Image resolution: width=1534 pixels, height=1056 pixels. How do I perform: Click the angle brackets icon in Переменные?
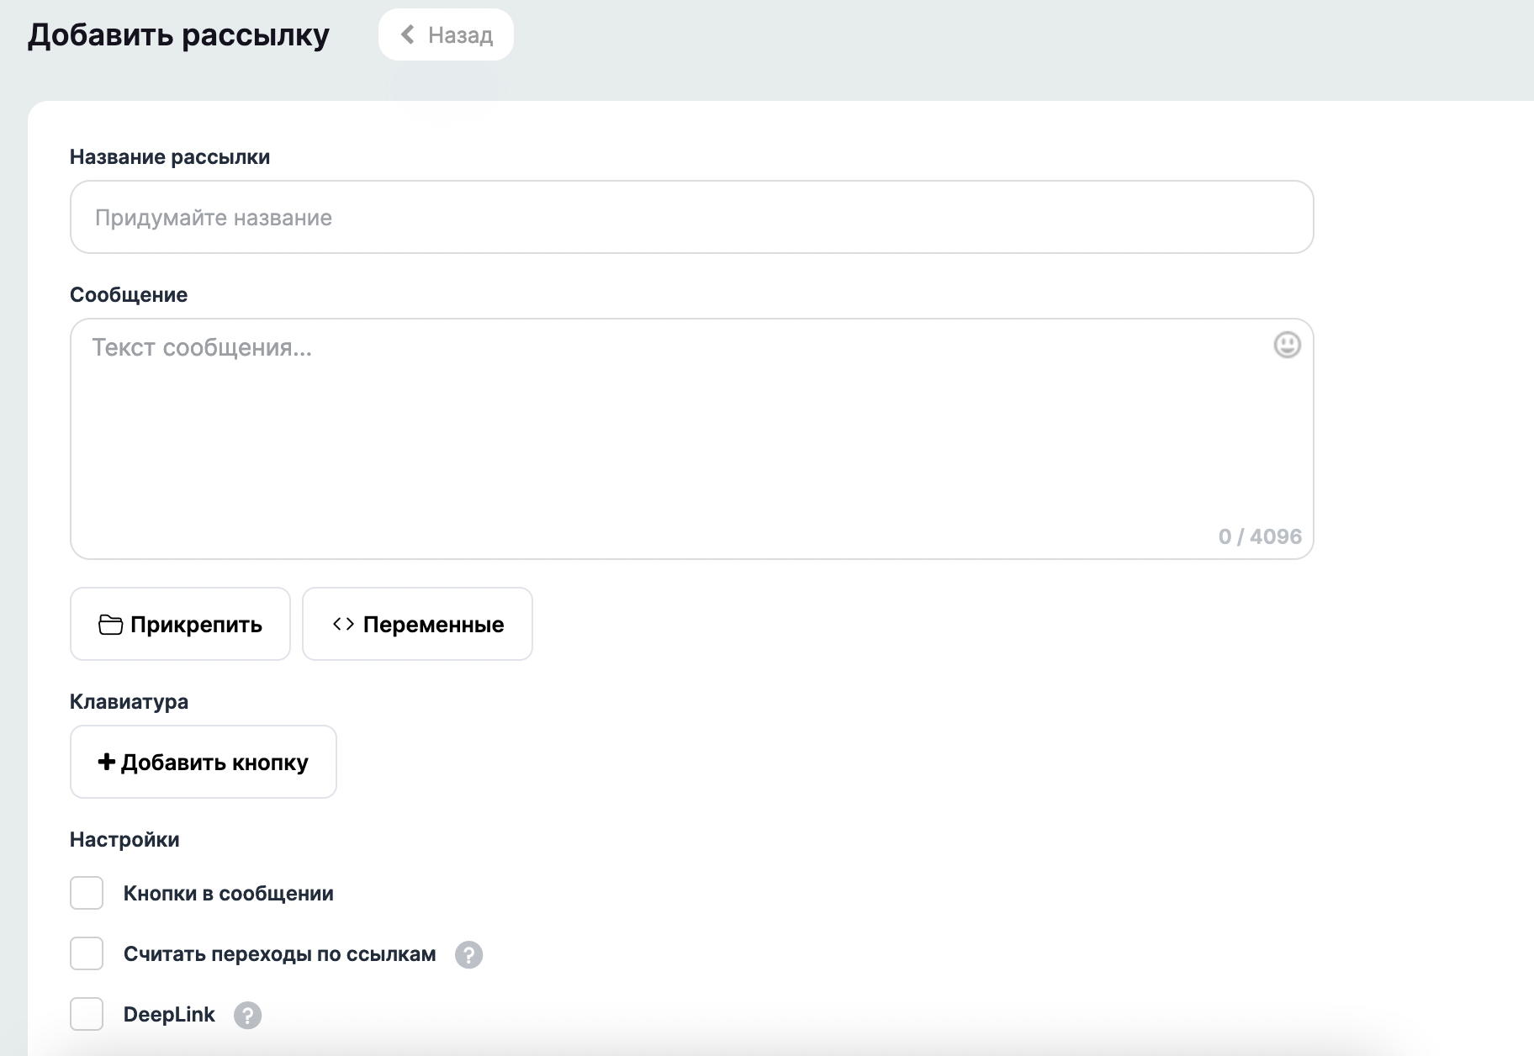[343, 624]
